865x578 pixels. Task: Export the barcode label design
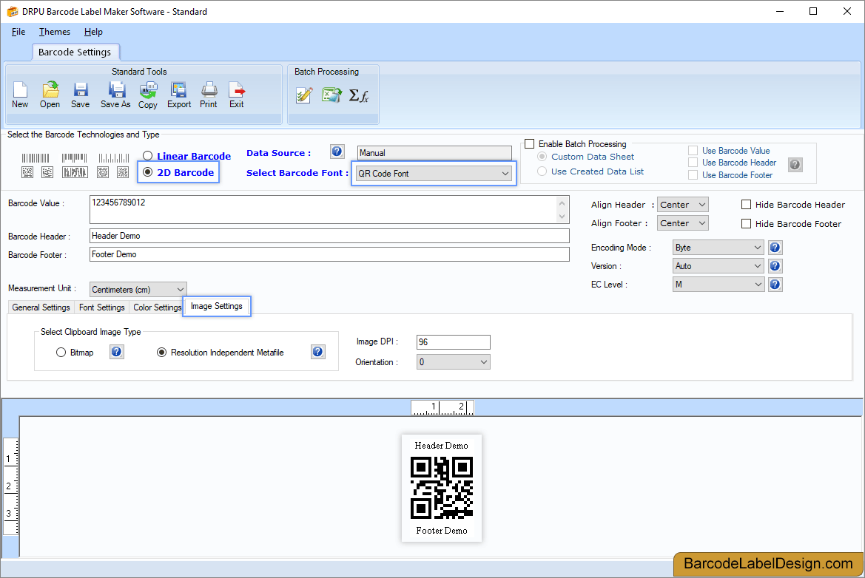pos(178,95)
